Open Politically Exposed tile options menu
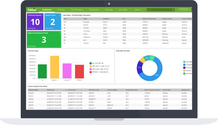218x125 pixels. 42,15
